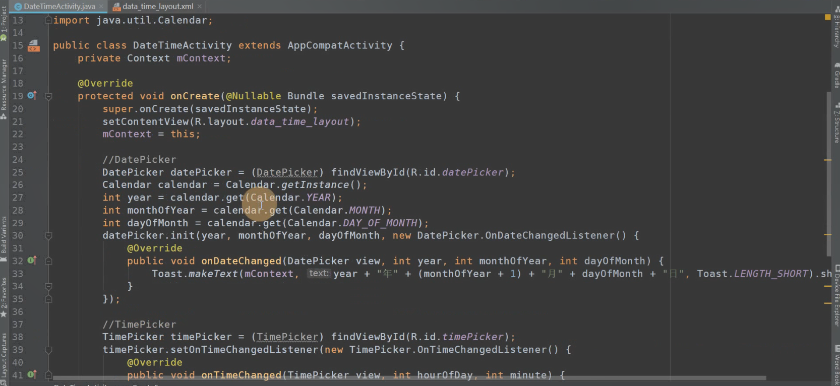Click the //TimePicker comment
The width and height of the screenshot is (840, 386).
click(139, 325)
